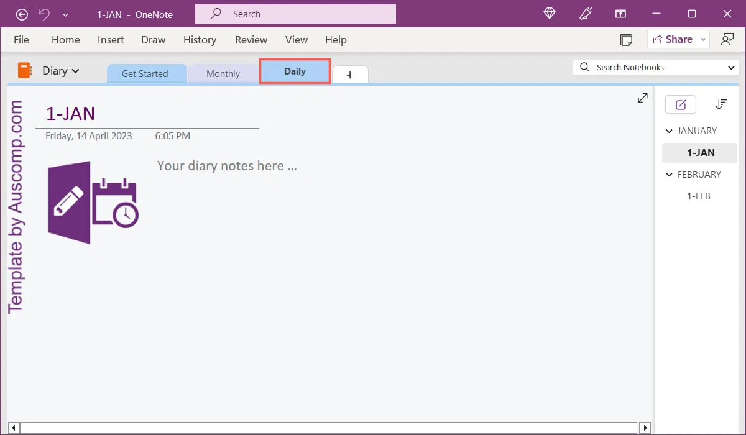
Task: Collapse the FEBRUARY section group
Action: [670, 175]
